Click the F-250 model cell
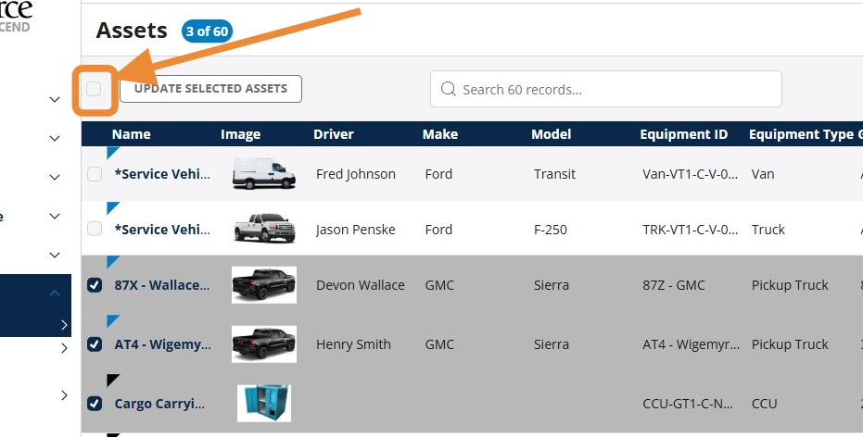 (551, 230)
